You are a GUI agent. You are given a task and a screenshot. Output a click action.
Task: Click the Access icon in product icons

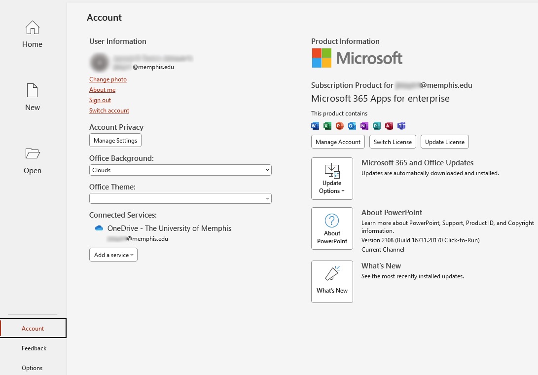[389, 126]
